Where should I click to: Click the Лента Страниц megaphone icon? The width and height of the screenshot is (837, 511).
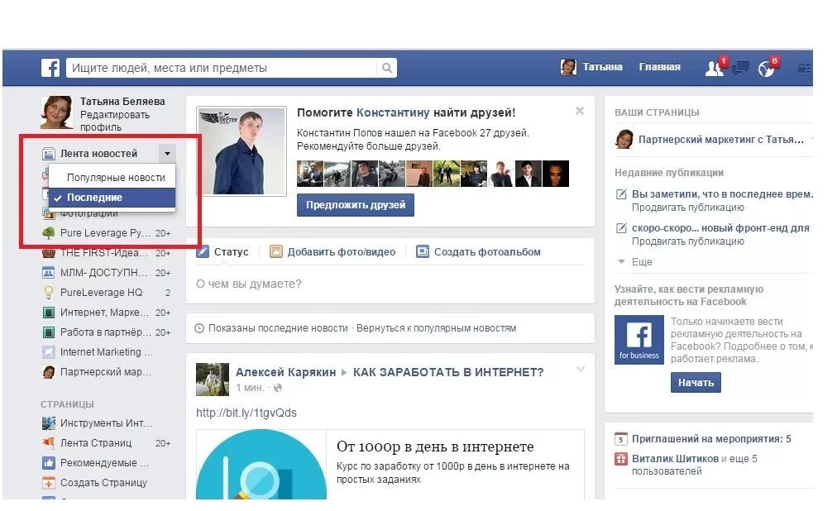pyautogui.click(x=49, y=442)
